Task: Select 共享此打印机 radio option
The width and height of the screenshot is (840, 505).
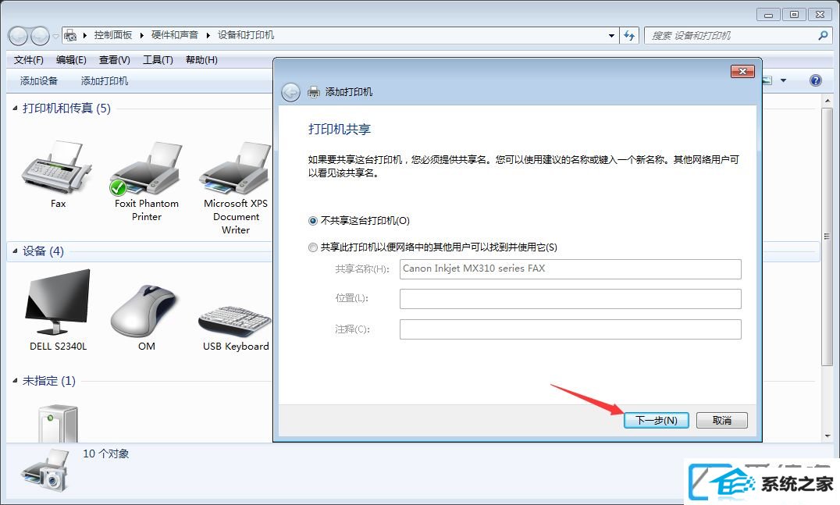Action: tap(313, 247)
